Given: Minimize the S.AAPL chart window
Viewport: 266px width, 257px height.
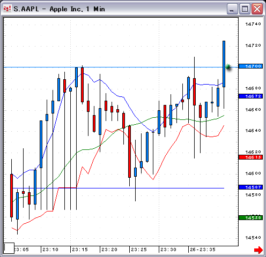Looking at the screenshot, I should pos(232,9).
